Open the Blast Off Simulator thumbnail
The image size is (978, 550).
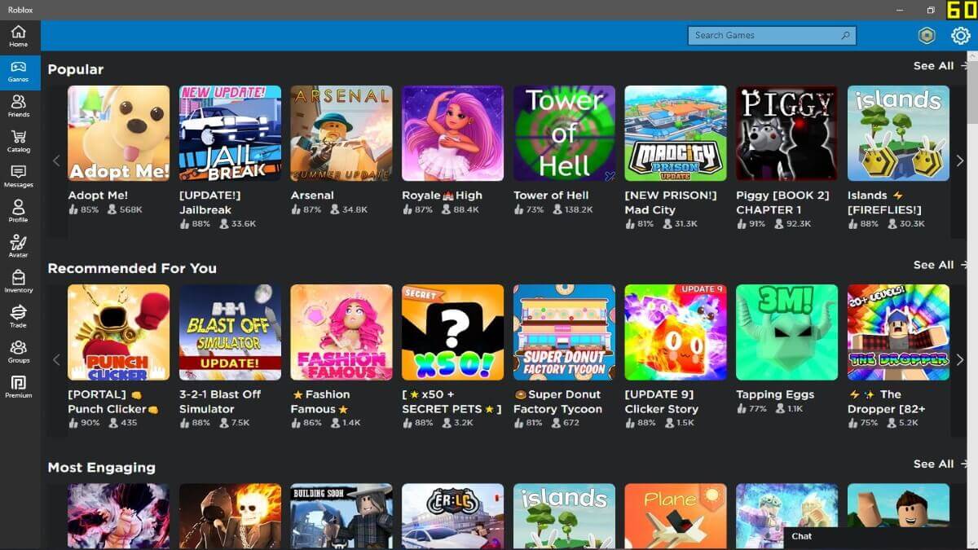(x=230, y=332)
